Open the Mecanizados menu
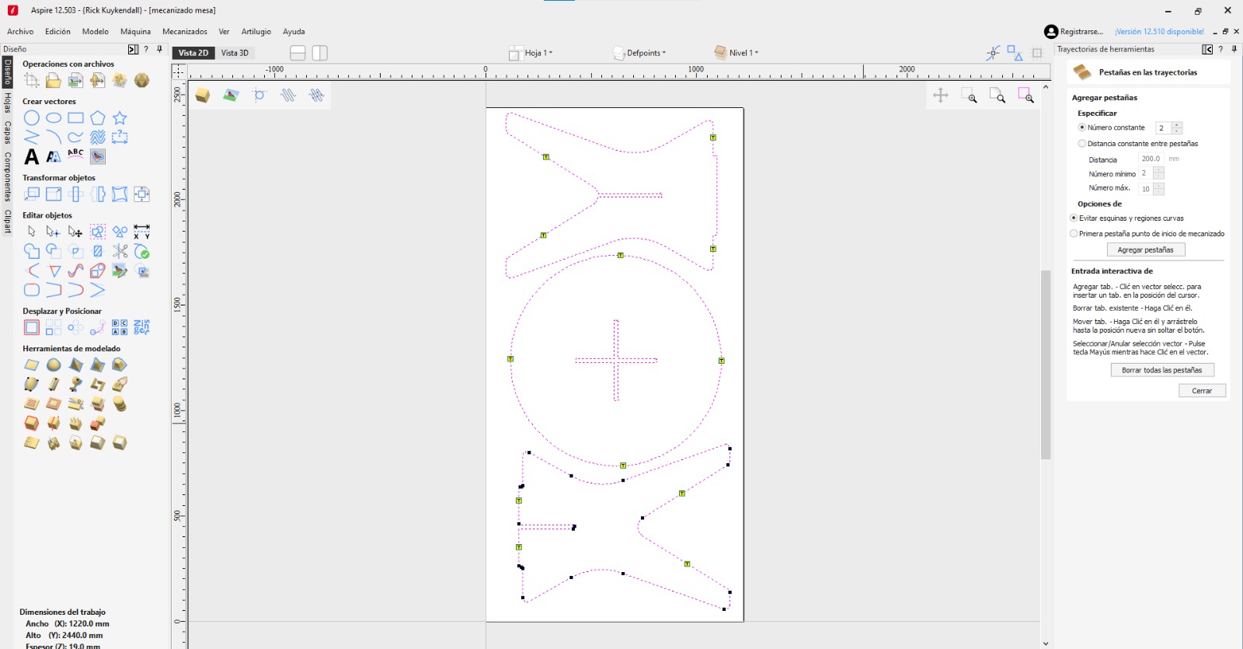Viewport: 1243px width, 649px height. pyautogui.click(x=185, y=32)
